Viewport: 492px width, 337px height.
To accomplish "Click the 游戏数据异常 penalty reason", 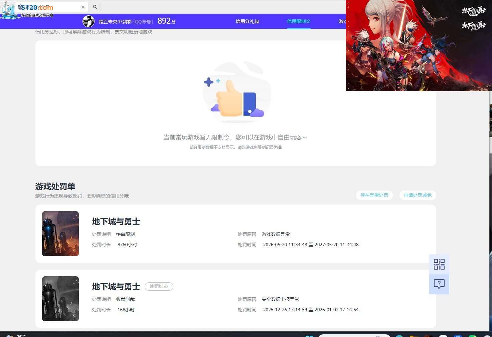I will tap(276, 234).
